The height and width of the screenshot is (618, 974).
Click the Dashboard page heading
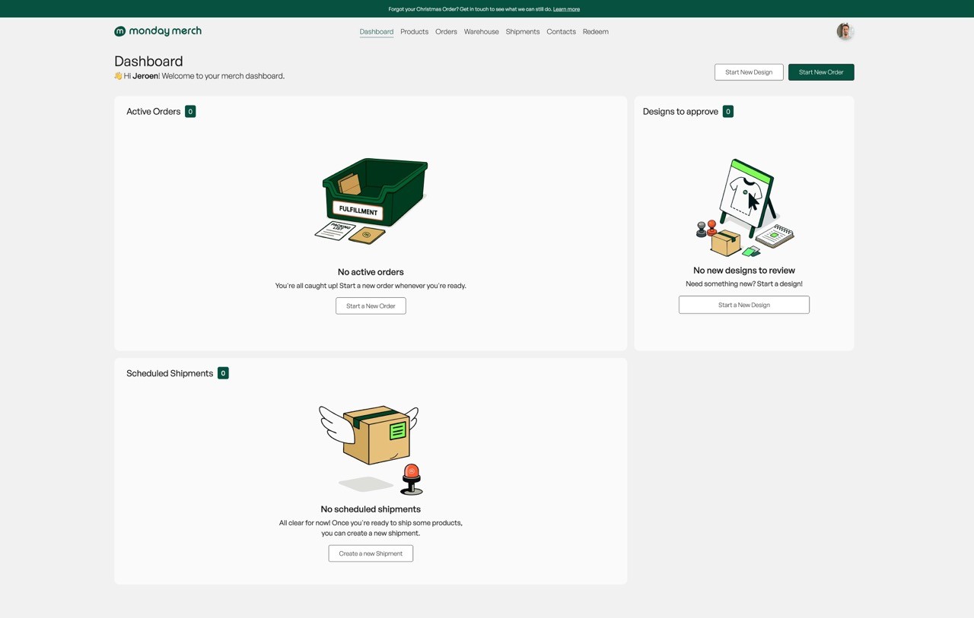tap(148, 61)
